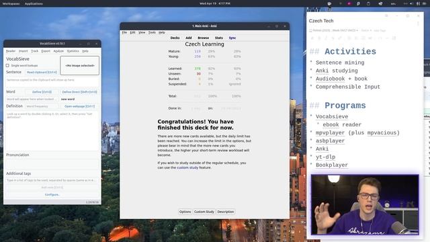Open the Help menu in VocabSieve

pyautogui.click(x=85, y=51)
